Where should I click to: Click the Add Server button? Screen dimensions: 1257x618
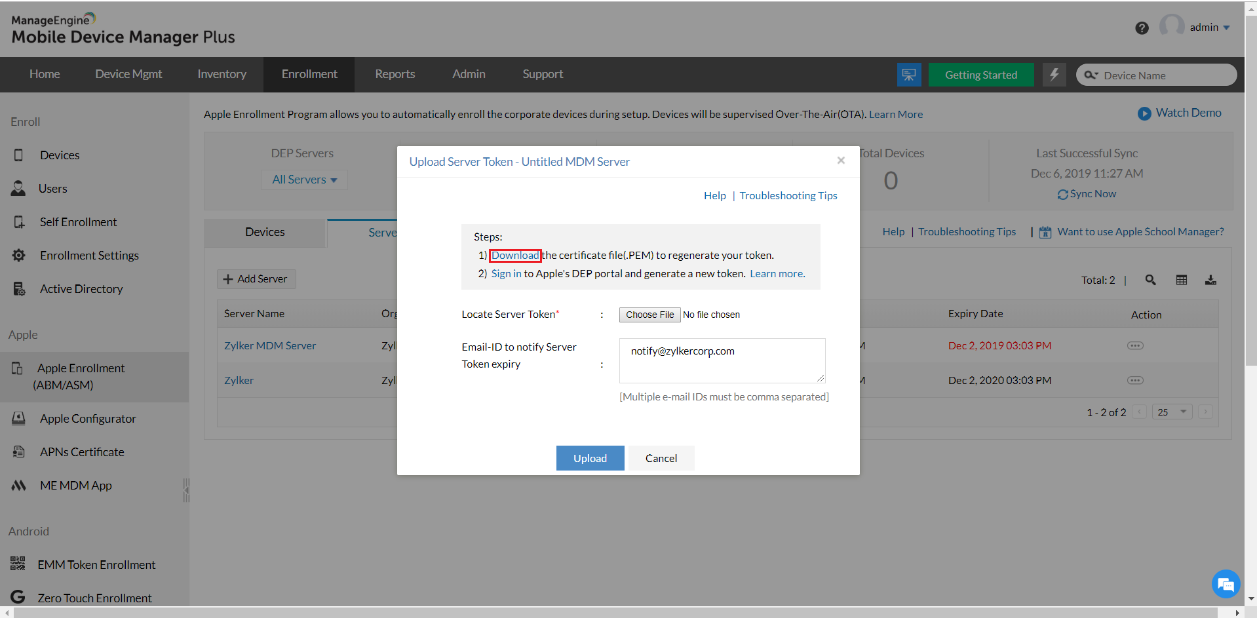(x=256, y=279)
